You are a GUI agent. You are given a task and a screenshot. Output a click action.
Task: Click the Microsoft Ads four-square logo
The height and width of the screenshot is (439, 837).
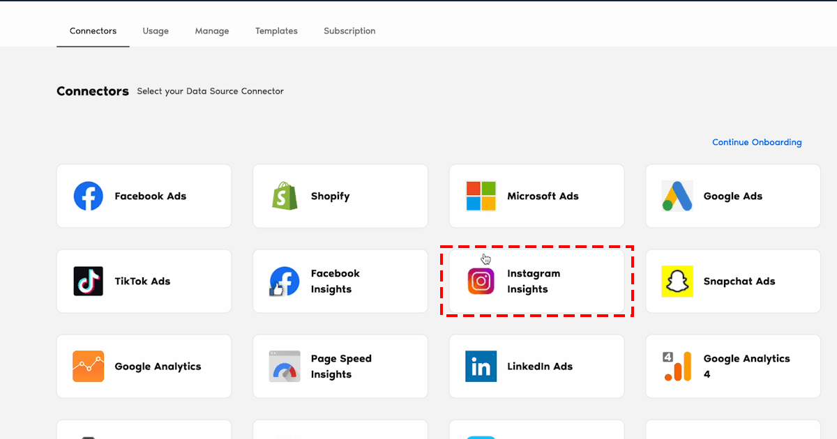pyautogui.click(x=481, y=197)
